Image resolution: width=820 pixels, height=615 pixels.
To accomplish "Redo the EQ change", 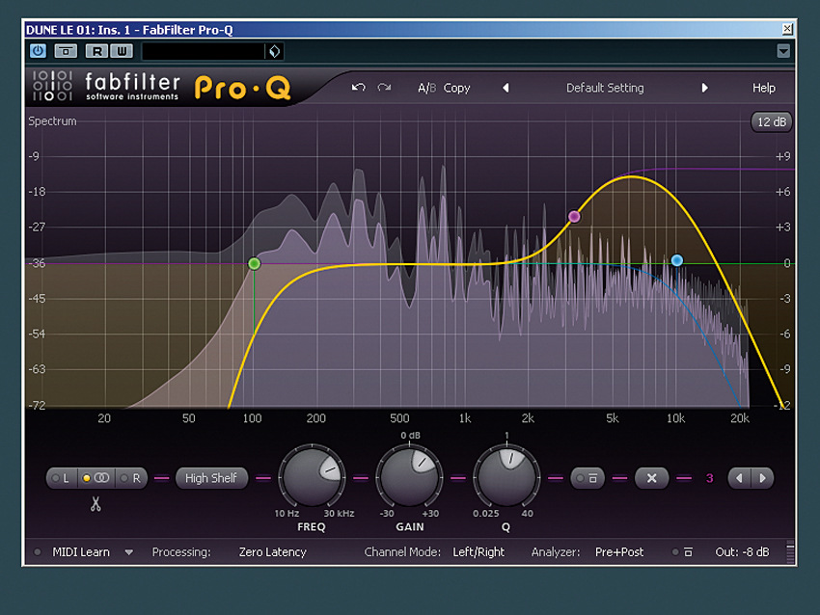I will 384,88.
